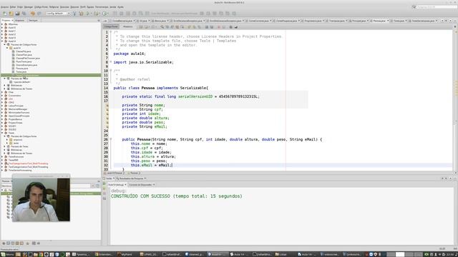
Task: Click the Save All toolbar icon
Action: point(24,14)
